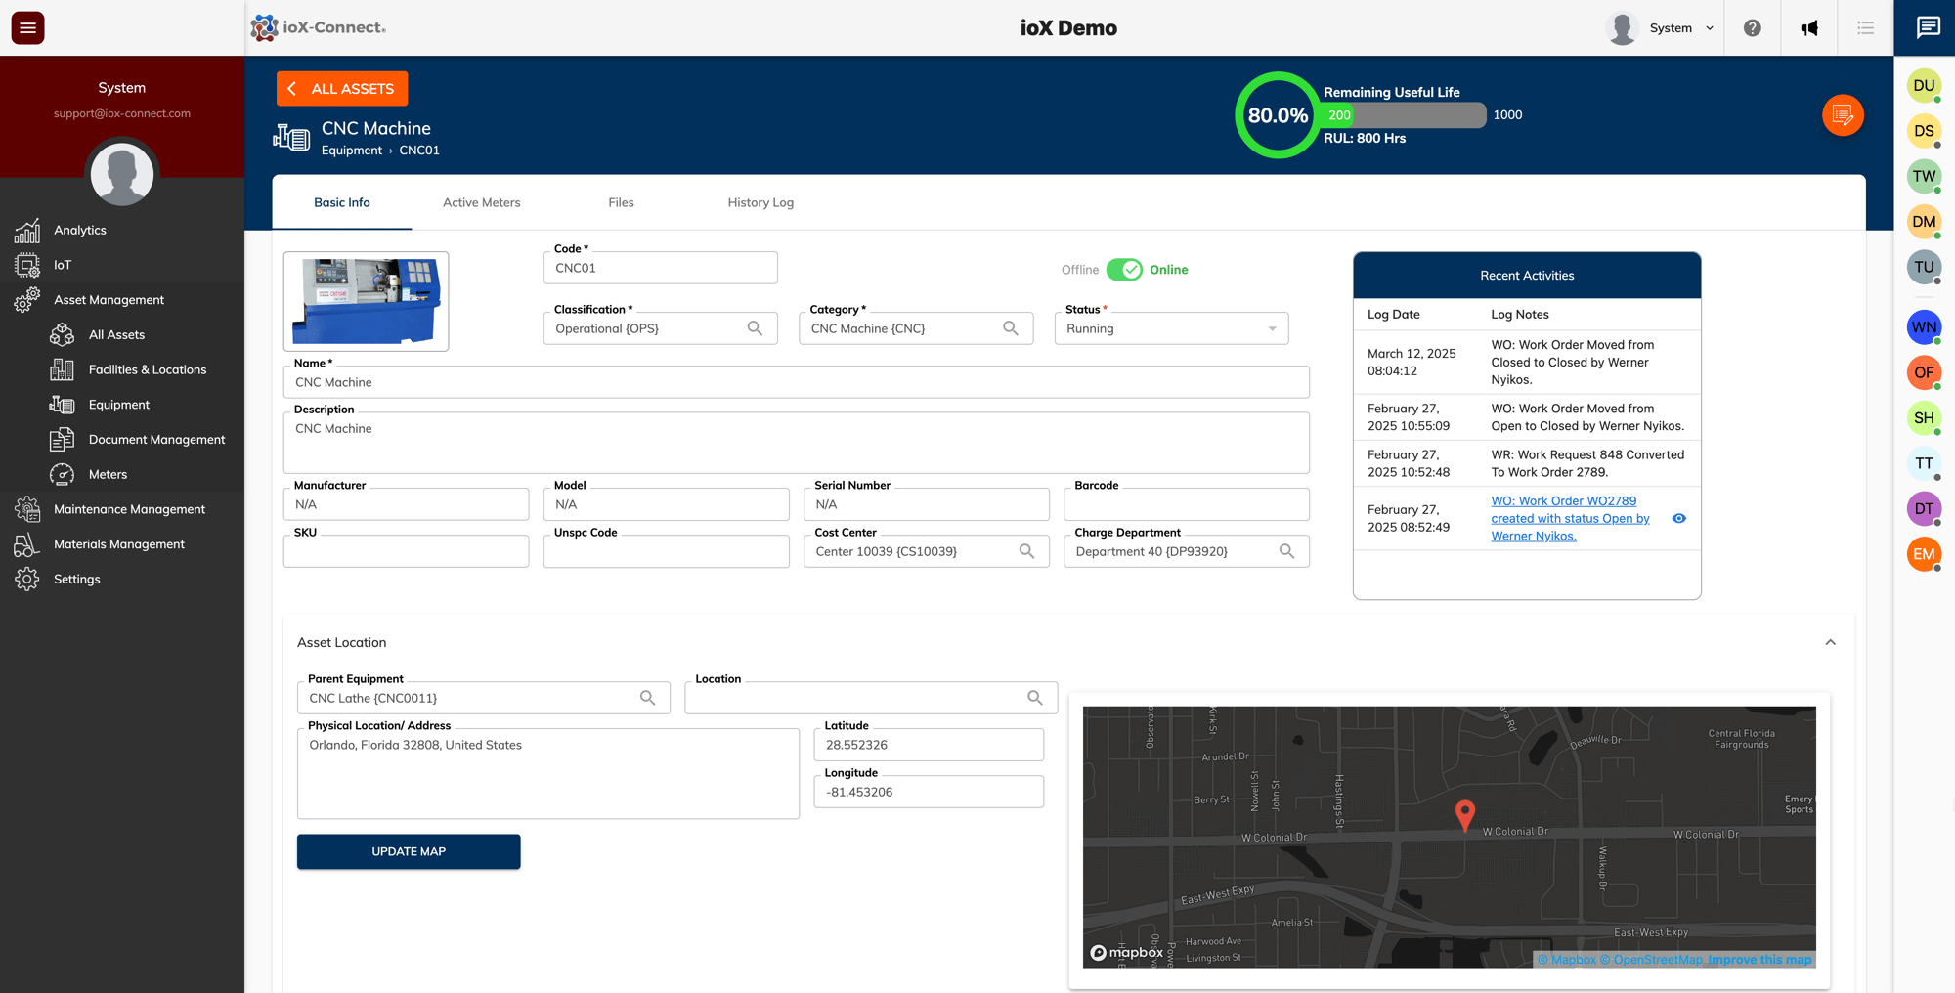Open the messages panel in the top right
The image size is (1955, 993).
pyautogui.click(x=1927, y=28)
